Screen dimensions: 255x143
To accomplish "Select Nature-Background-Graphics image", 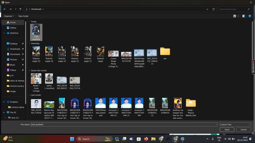I will [x=49, y=110].
